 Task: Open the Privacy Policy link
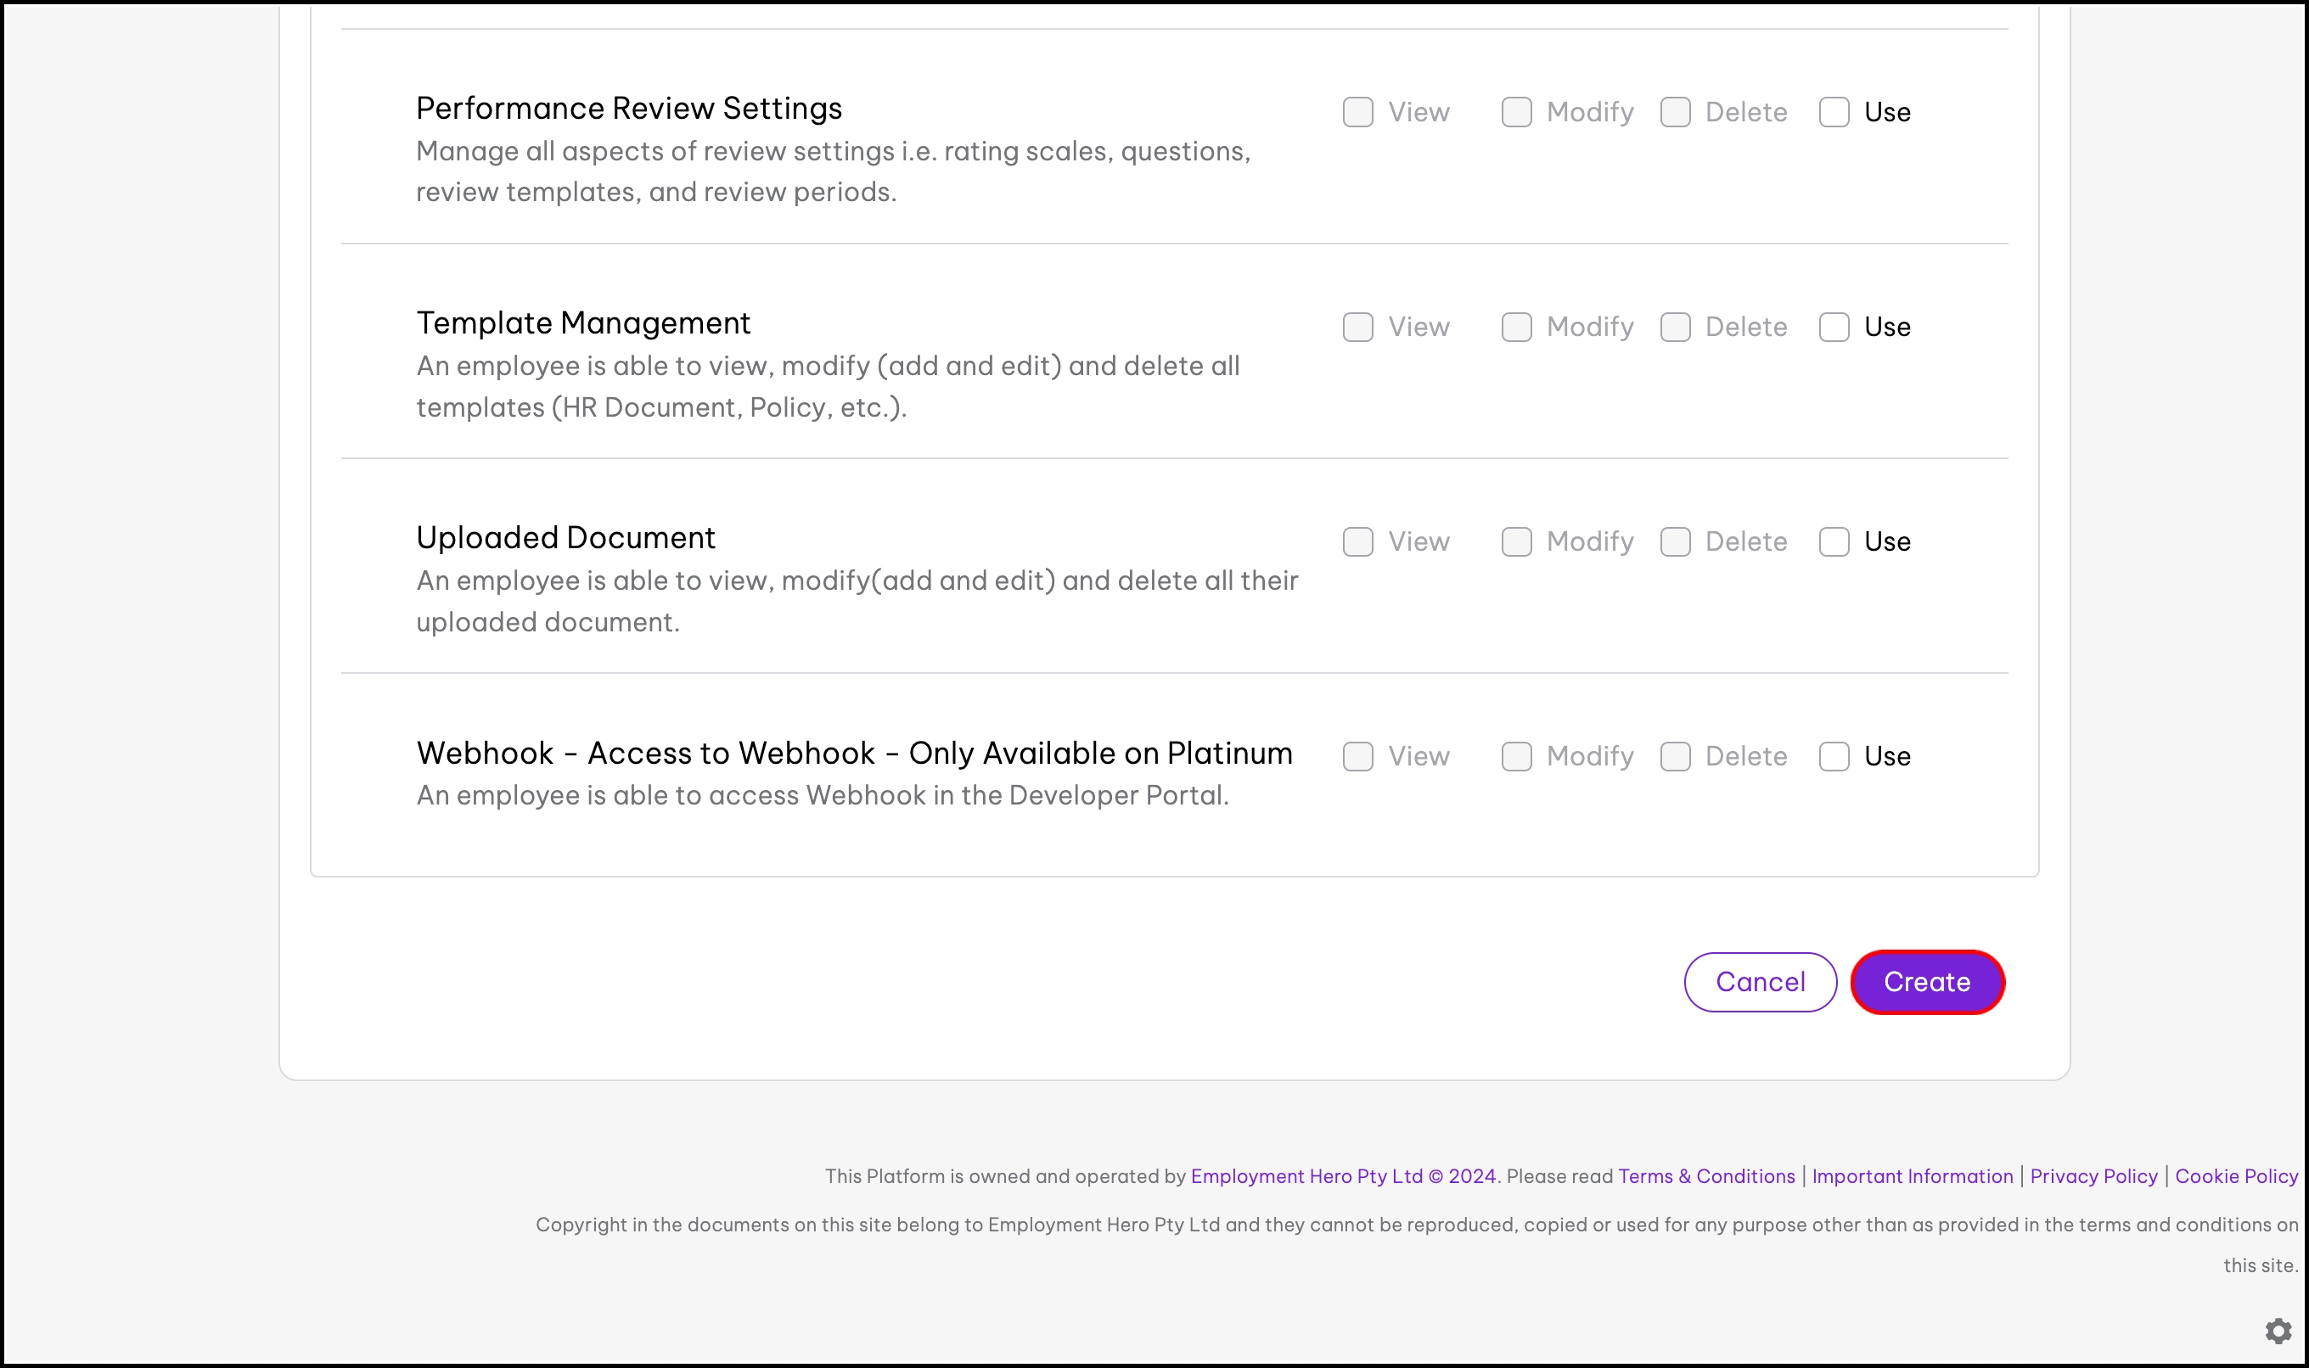tap(2093, 1176)
